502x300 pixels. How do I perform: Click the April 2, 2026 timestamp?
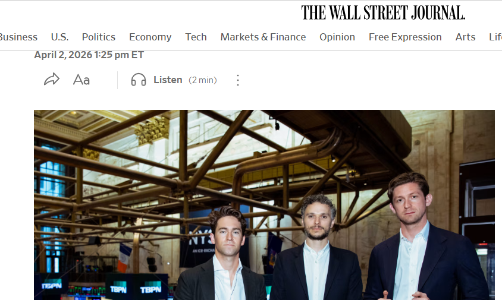[89, 55]
